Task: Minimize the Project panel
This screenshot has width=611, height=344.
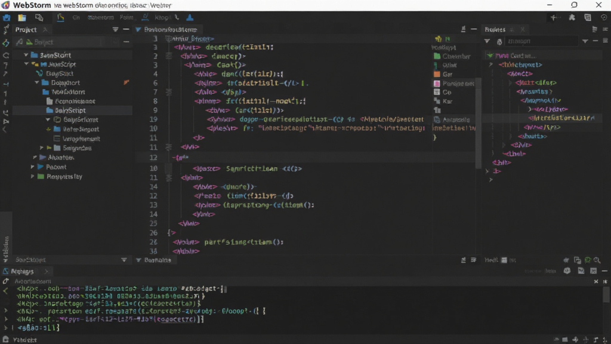Action: click(x=126, y=30)
